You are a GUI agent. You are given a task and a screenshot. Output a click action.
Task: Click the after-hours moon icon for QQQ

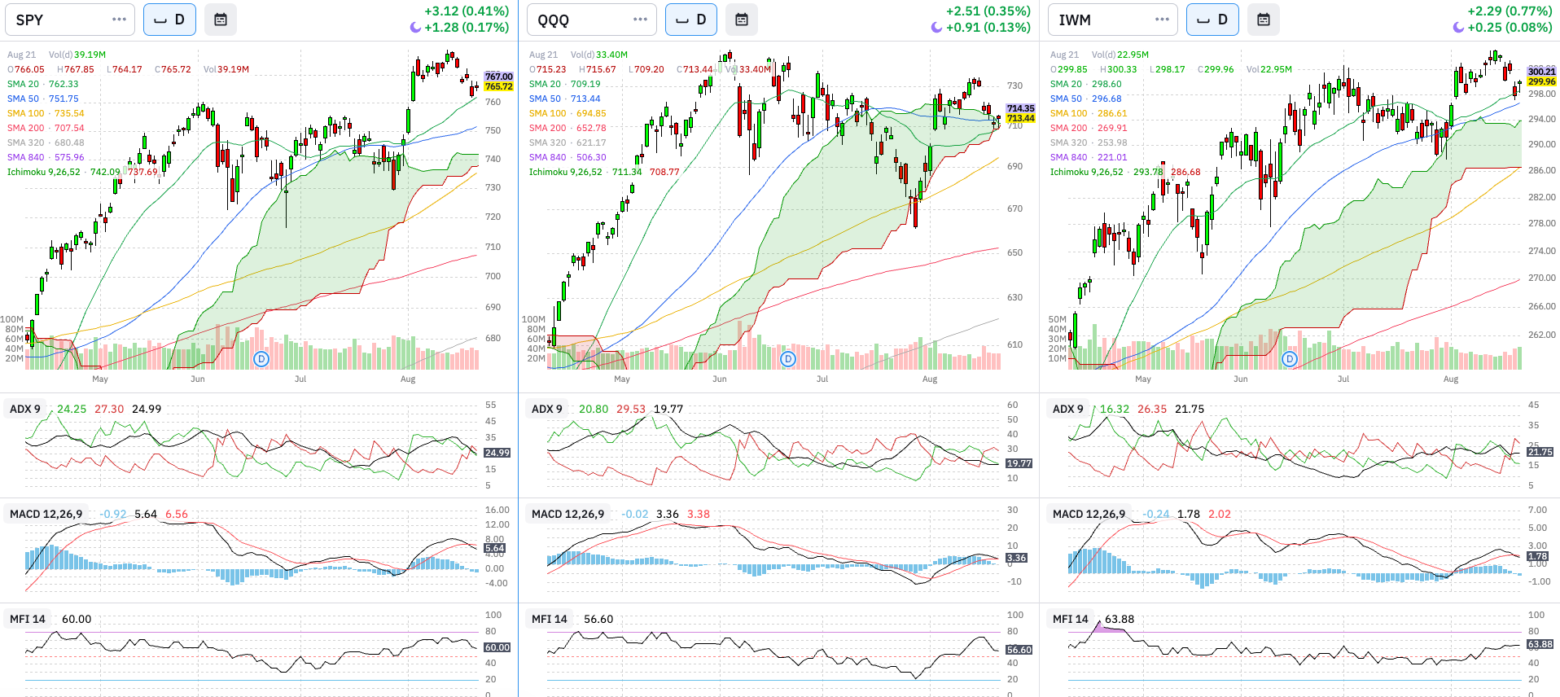[936, 28]
